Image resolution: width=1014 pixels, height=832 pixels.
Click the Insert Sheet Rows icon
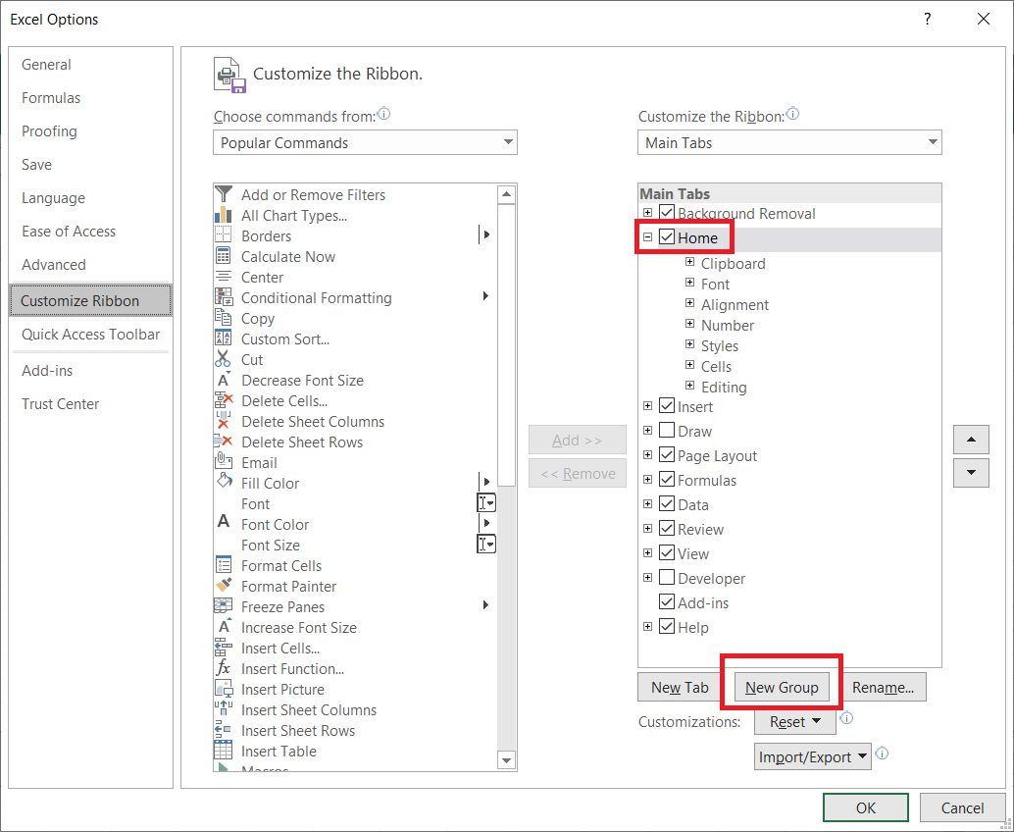224,730
